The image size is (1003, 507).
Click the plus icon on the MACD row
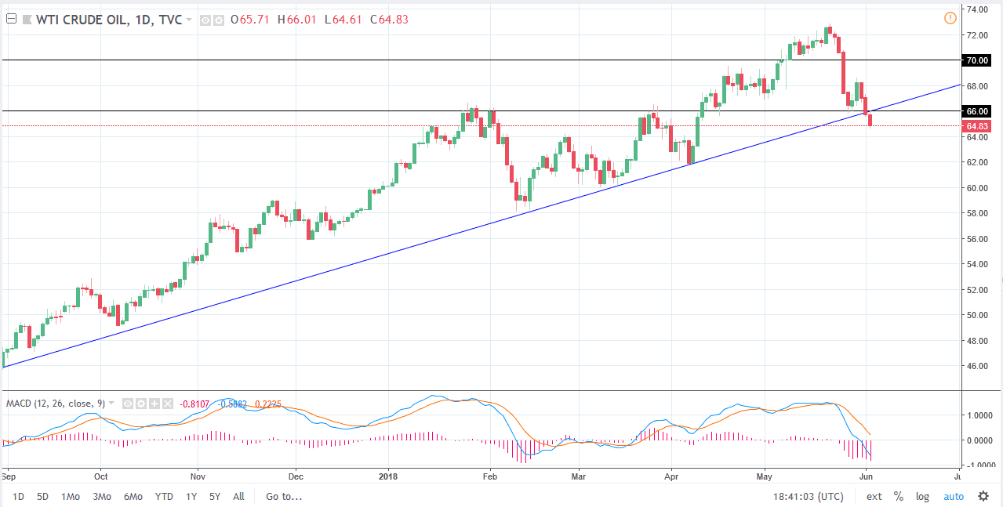(x=154, y=403)
